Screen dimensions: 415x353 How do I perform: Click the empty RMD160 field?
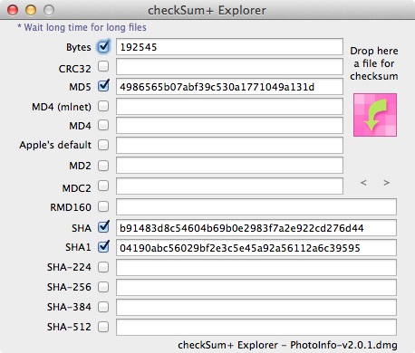click(x=256, y=206)
